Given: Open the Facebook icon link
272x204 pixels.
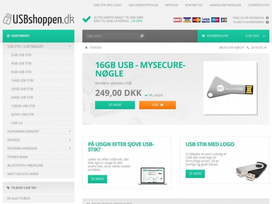Looking at the screenshot, I should click(267, 18).
